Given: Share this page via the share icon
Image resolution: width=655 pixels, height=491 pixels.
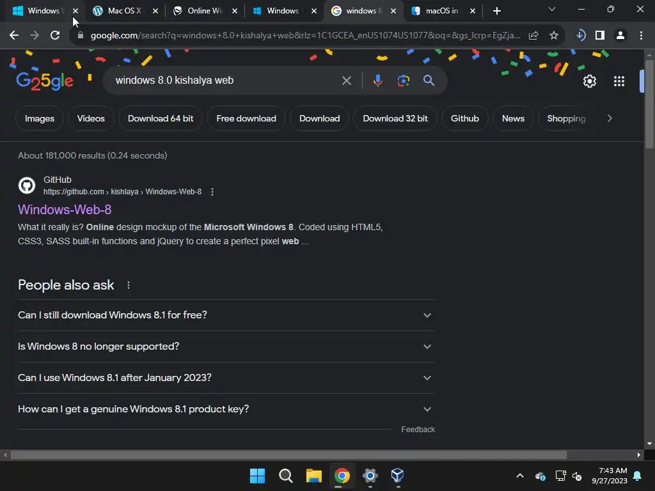Looking at the screenshot, I should pyautogui.click(x=533, y=36).
